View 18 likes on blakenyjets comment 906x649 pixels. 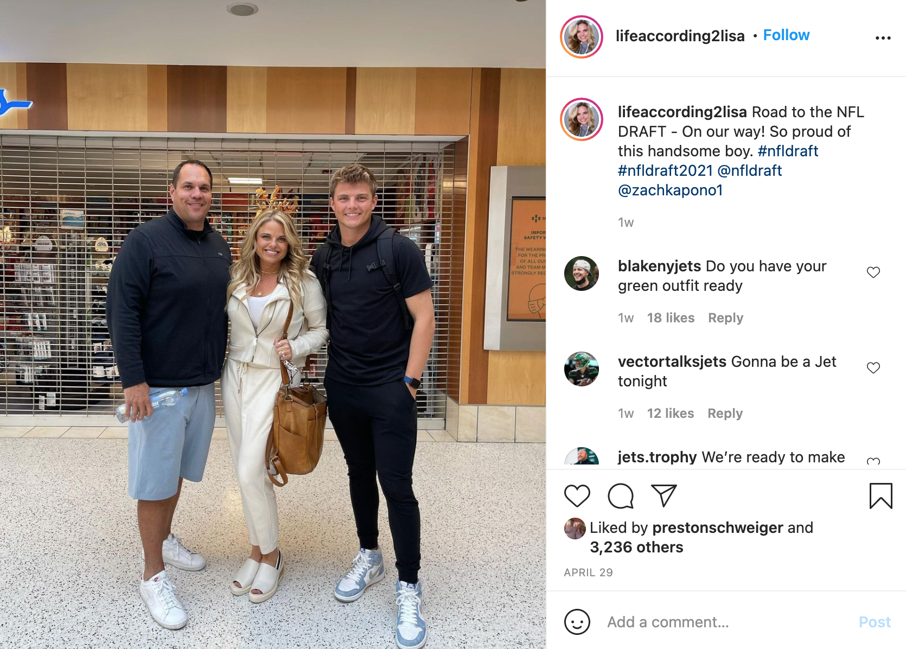pyautogui.click(x=671, y=318)
